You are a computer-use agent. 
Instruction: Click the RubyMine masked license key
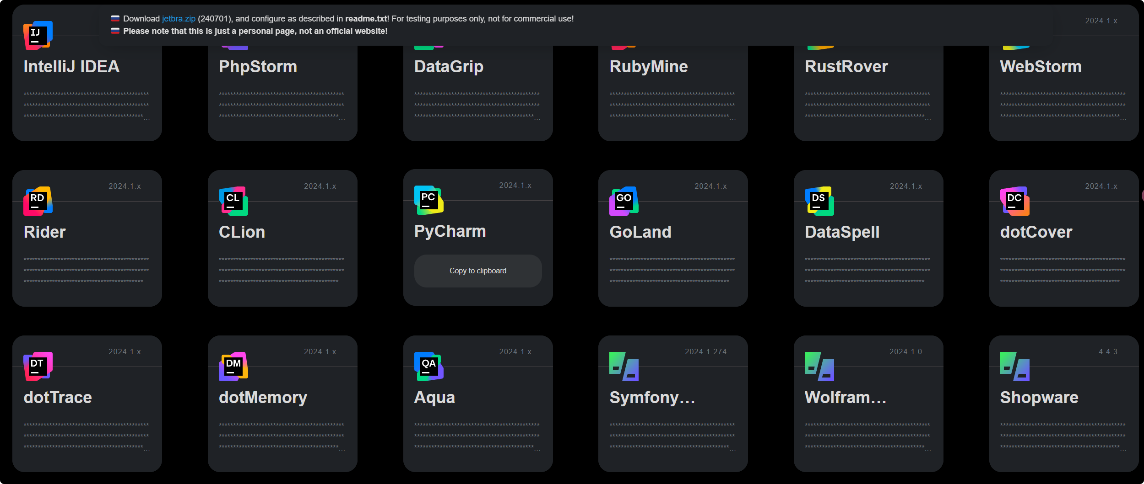coord(672,105)
